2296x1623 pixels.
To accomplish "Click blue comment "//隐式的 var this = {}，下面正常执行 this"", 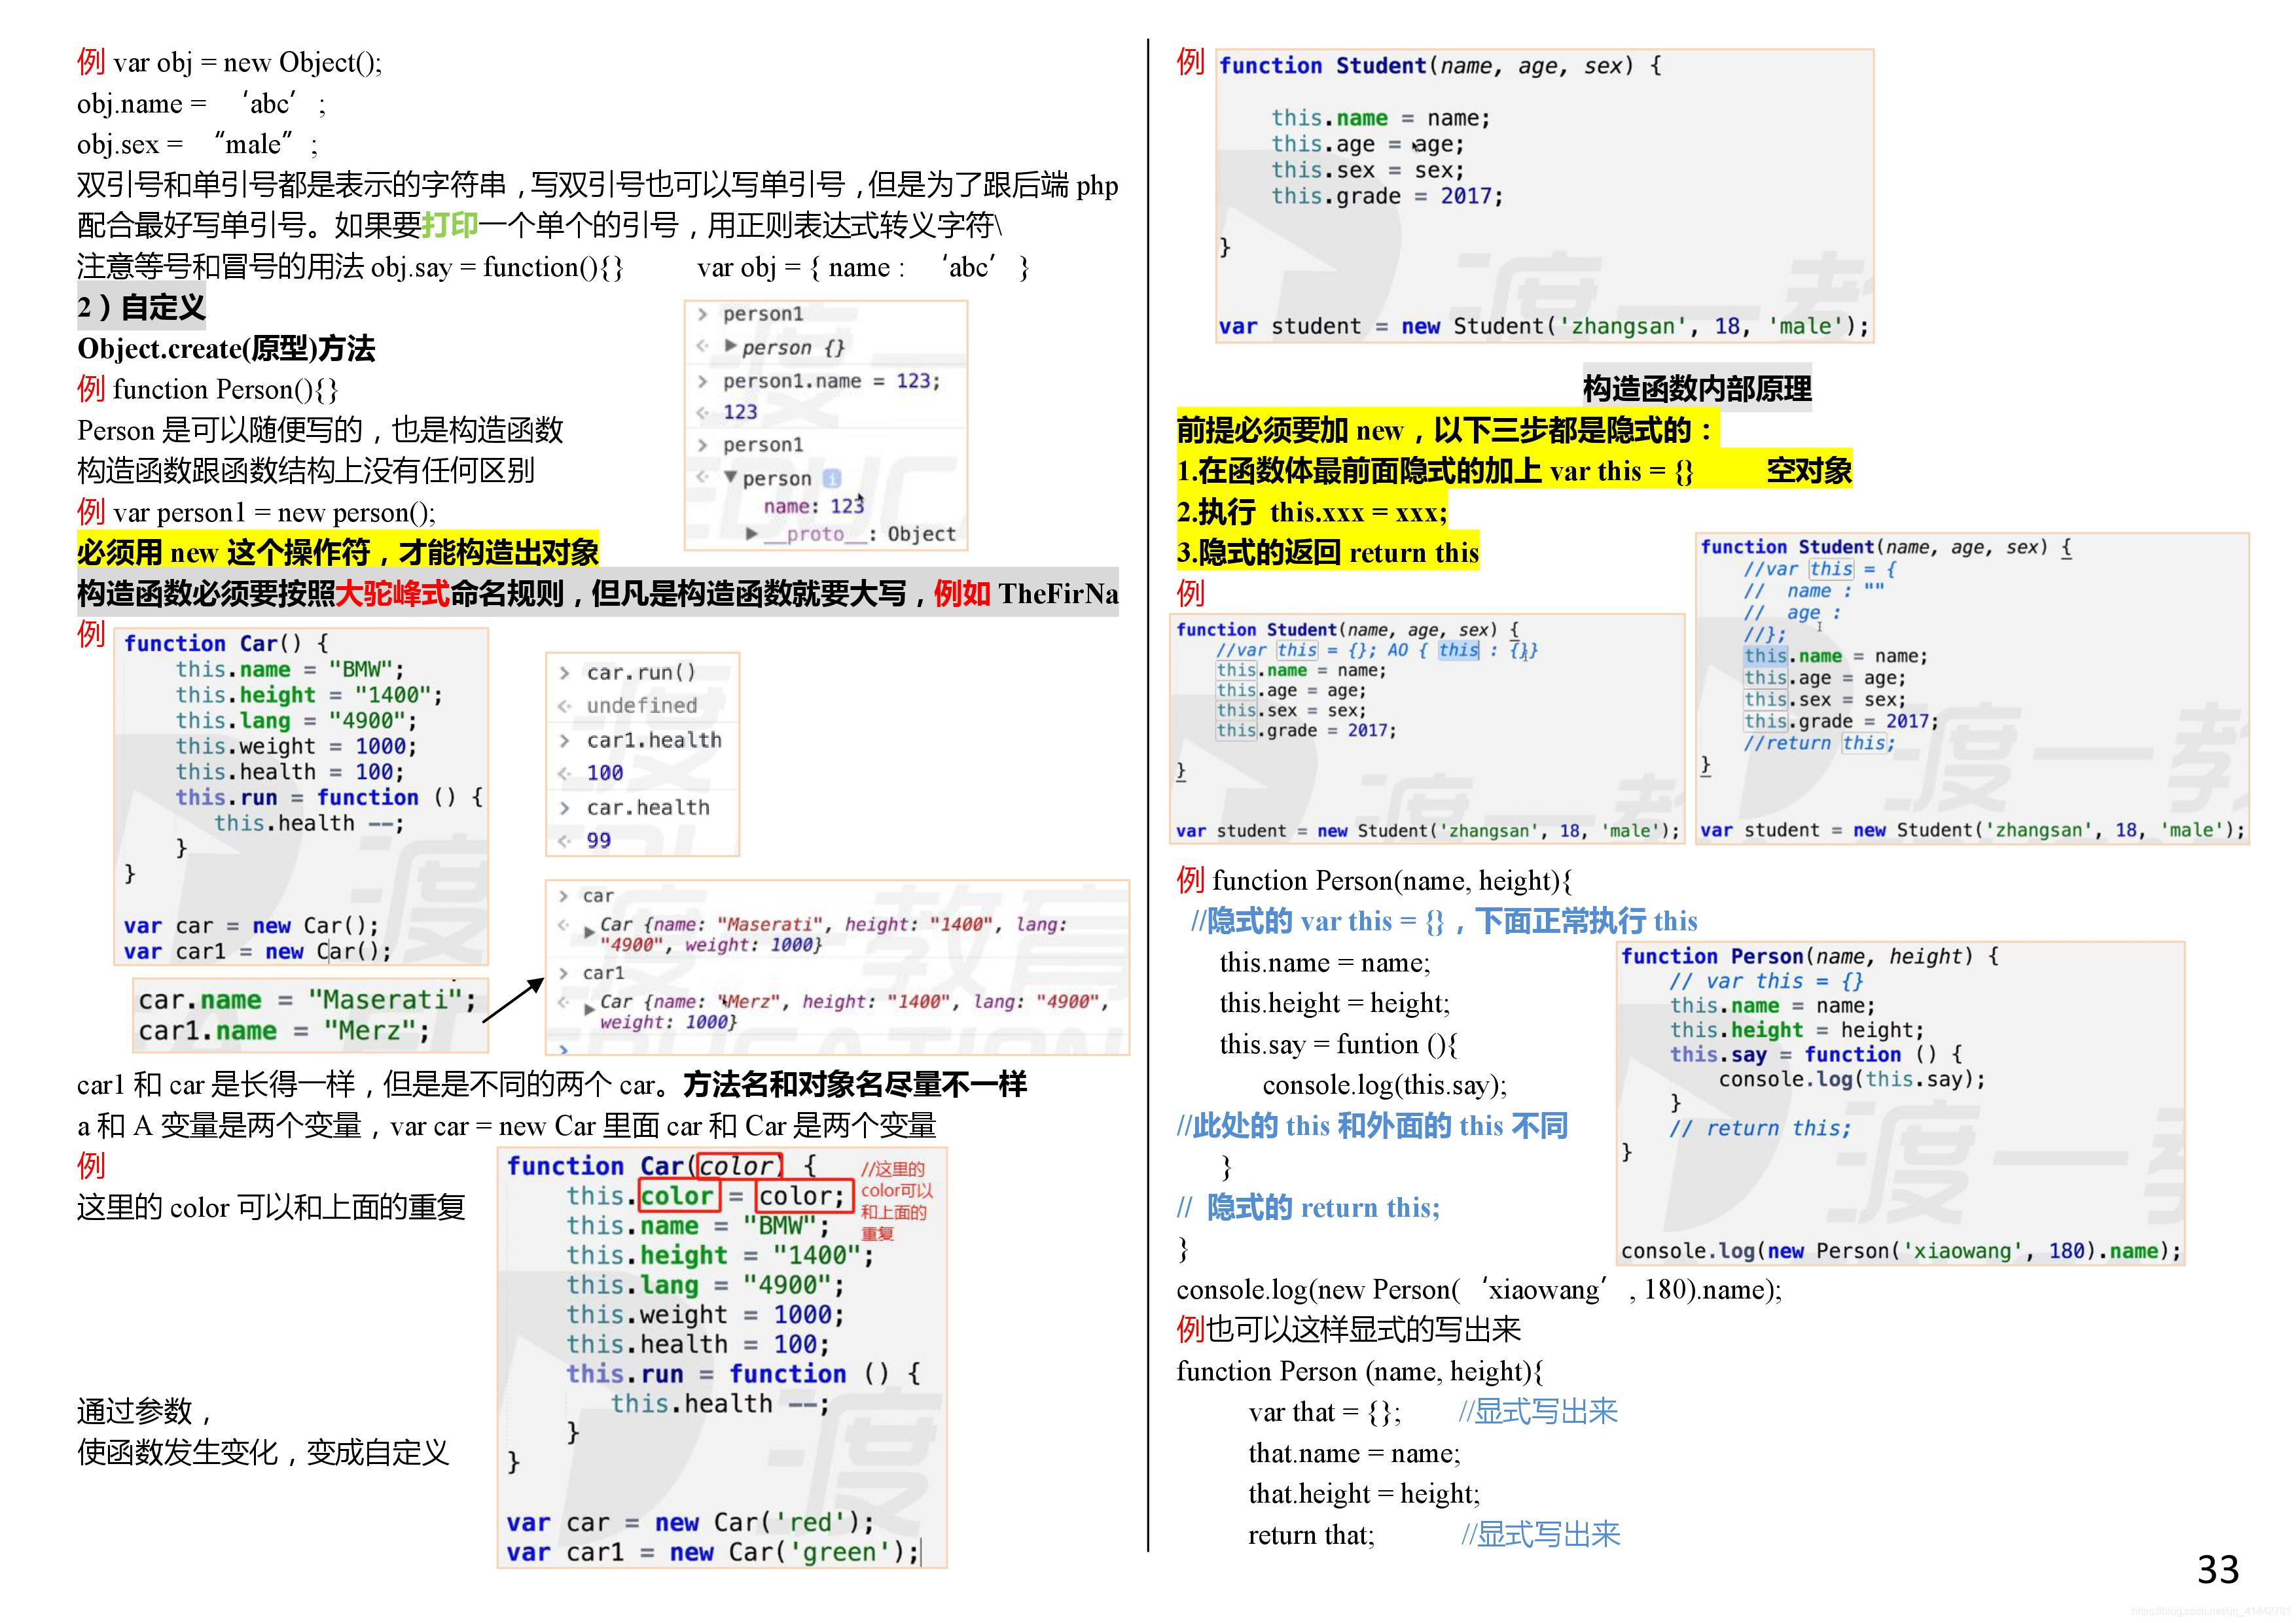I will (1444, 920).
